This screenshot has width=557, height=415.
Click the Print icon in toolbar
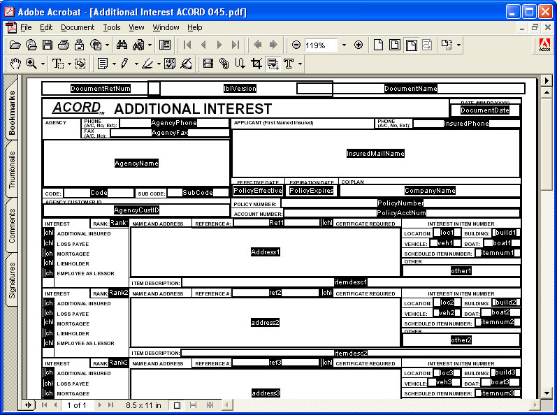pos(64,45)
